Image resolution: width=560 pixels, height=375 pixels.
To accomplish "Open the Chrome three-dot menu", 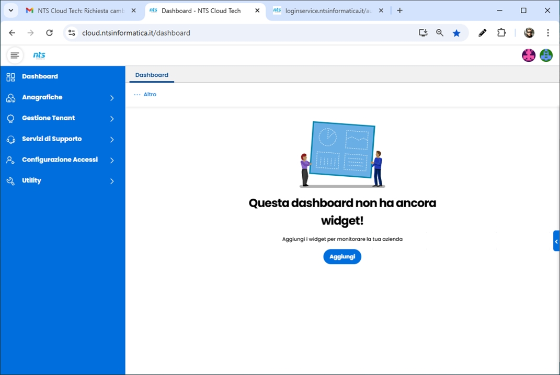I will (548, 33).
